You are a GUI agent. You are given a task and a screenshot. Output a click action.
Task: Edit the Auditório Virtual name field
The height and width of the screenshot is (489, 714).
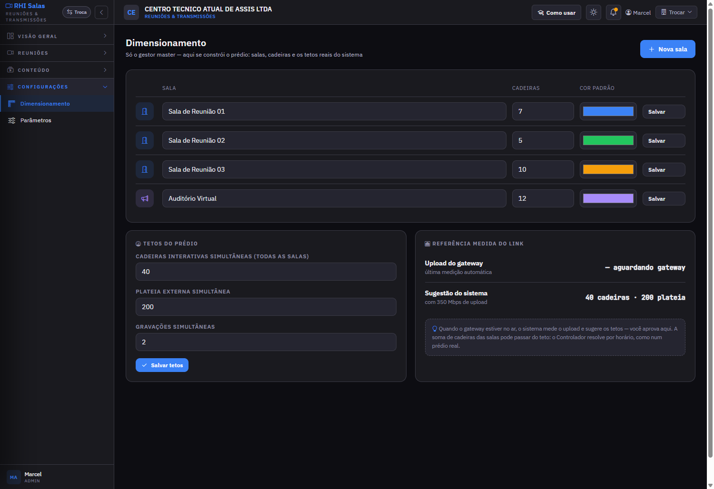(334, 198)
